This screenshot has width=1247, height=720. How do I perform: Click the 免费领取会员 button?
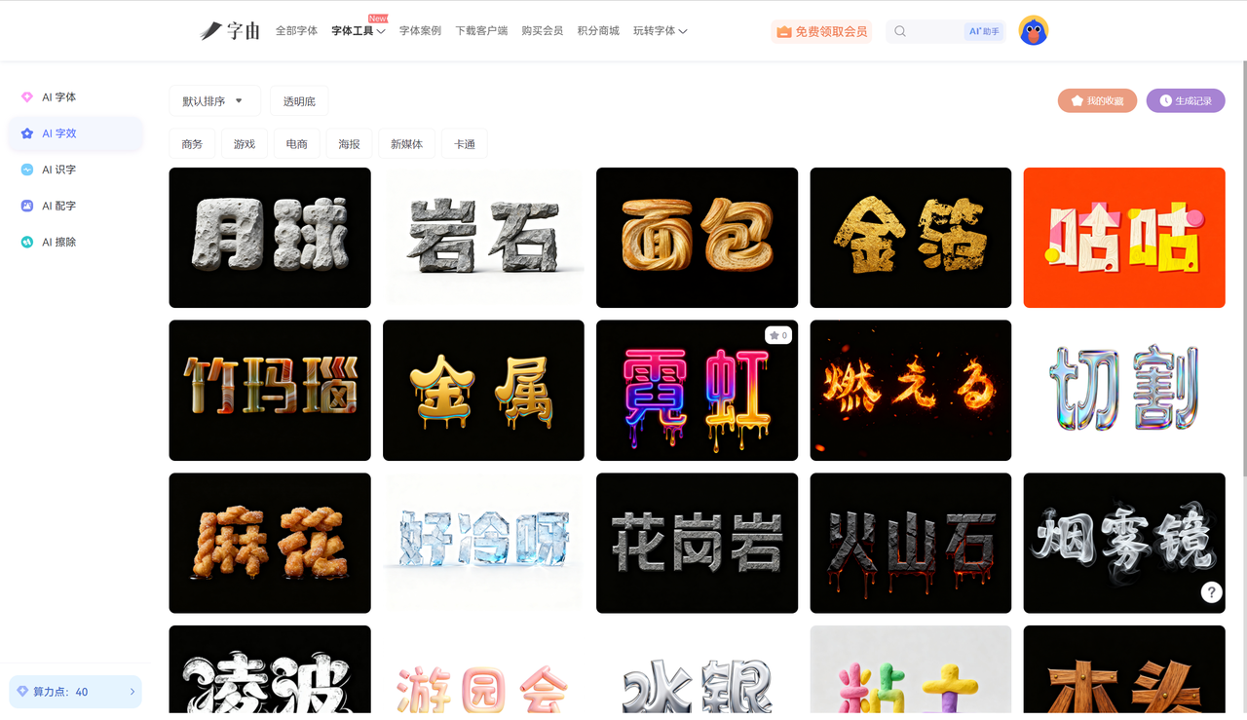821,31
